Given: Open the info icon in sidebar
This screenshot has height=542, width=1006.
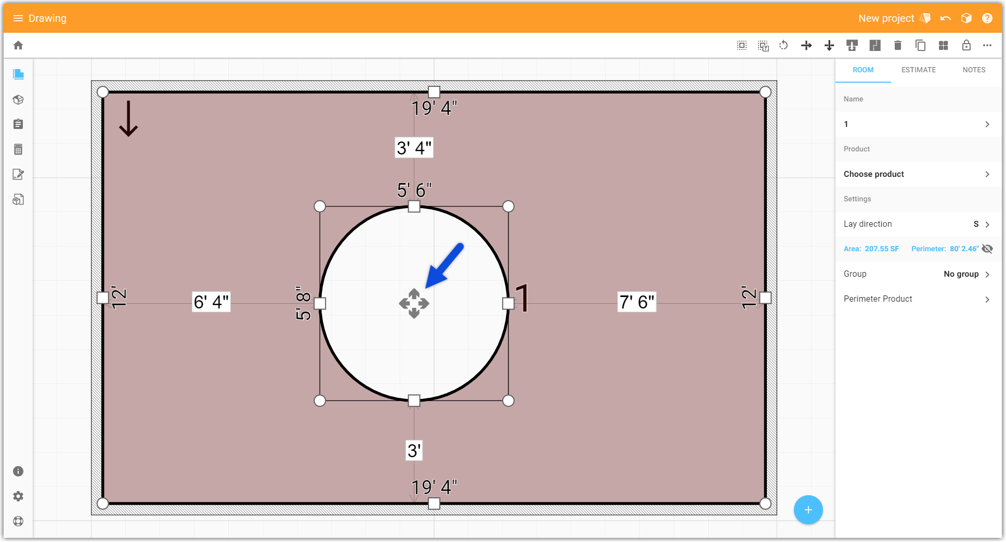Looking at the screenshot, I should pos(18,471).
